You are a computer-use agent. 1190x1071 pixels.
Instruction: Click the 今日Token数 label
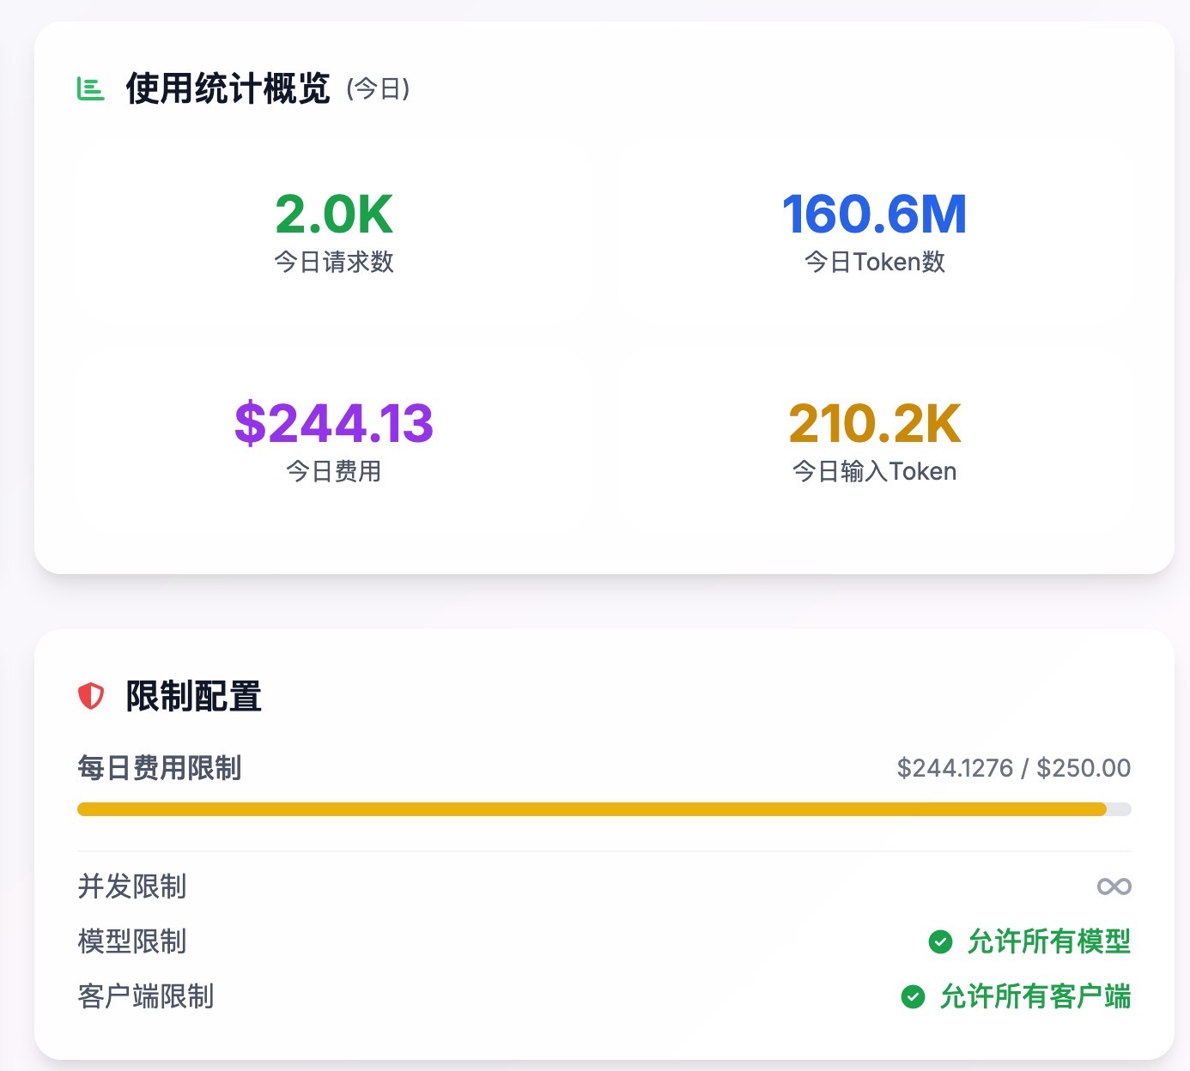click(x=874, y=262)
